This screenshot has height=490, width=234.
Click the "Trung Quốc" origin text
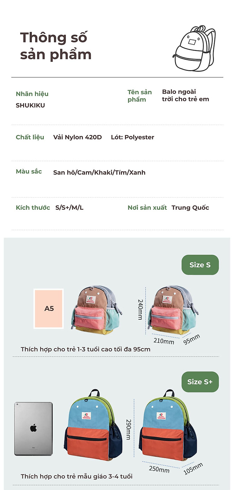(190, 208)
